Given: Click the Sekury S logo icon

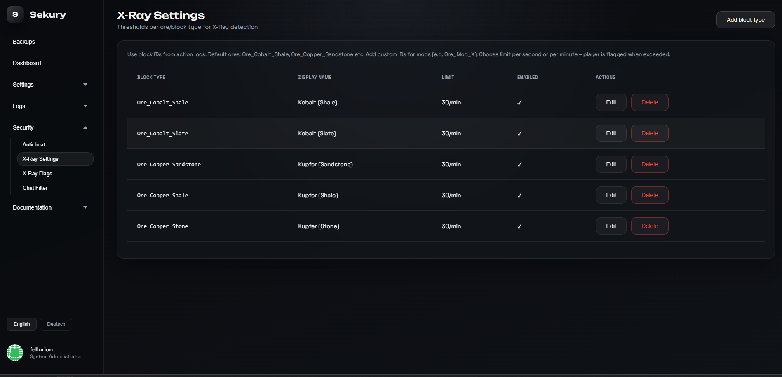Looking at the screenshot, I should (x=15, y=14).
